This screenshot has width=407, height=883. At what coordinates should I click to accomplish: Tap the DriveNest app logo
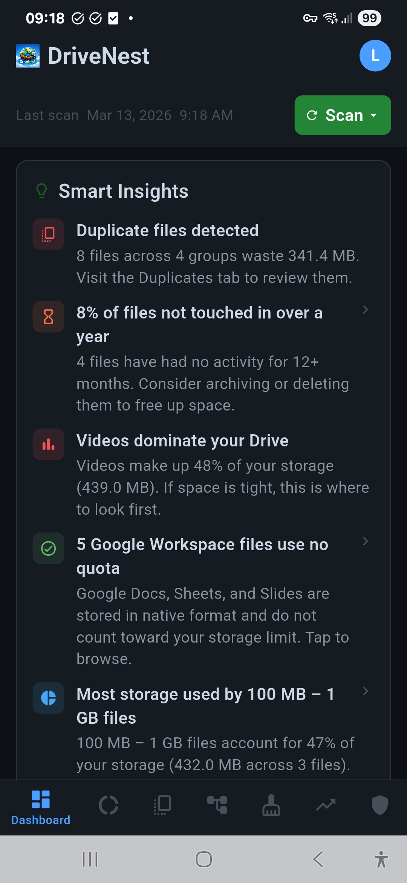click(x=28, y=56)
